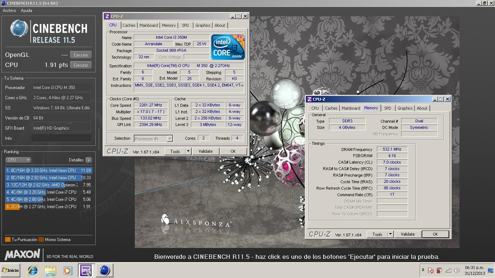The height and width of the screenshot is (278, 495).
Task: Open Caches tab in first CPU-Z window
Action: click(x=129, y=25)
